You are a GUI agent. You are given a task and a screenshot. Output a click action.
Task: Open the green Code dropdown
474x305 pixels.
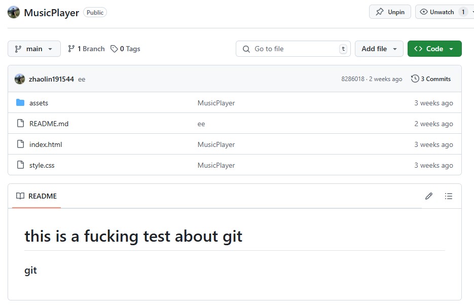(x=434, y=49)
